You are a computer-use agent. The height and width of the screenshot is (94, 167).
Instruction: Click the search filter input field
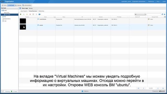tap(154, 14)
